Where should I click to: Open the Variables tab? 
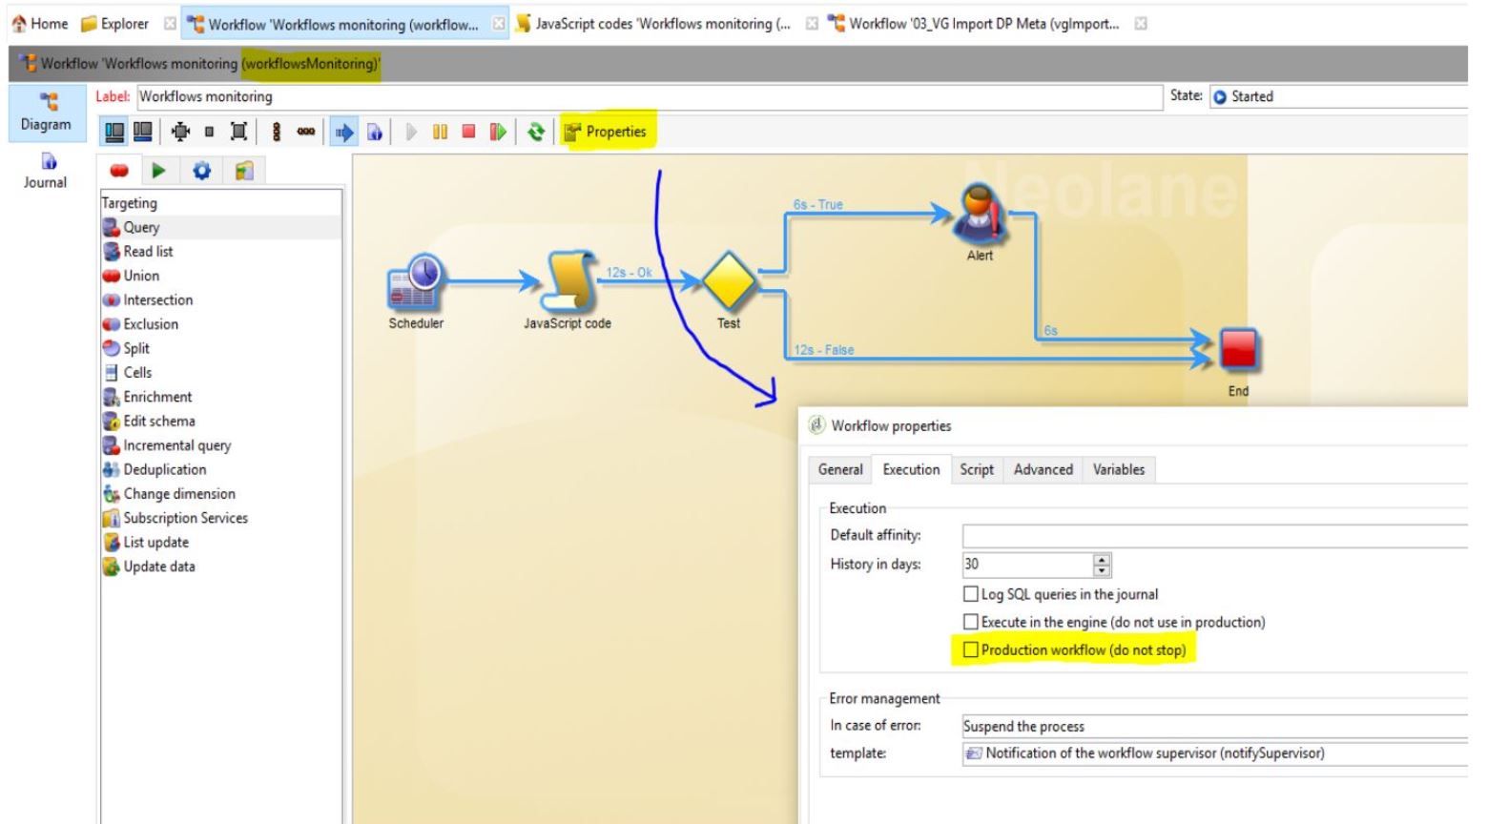[1118, 469]
